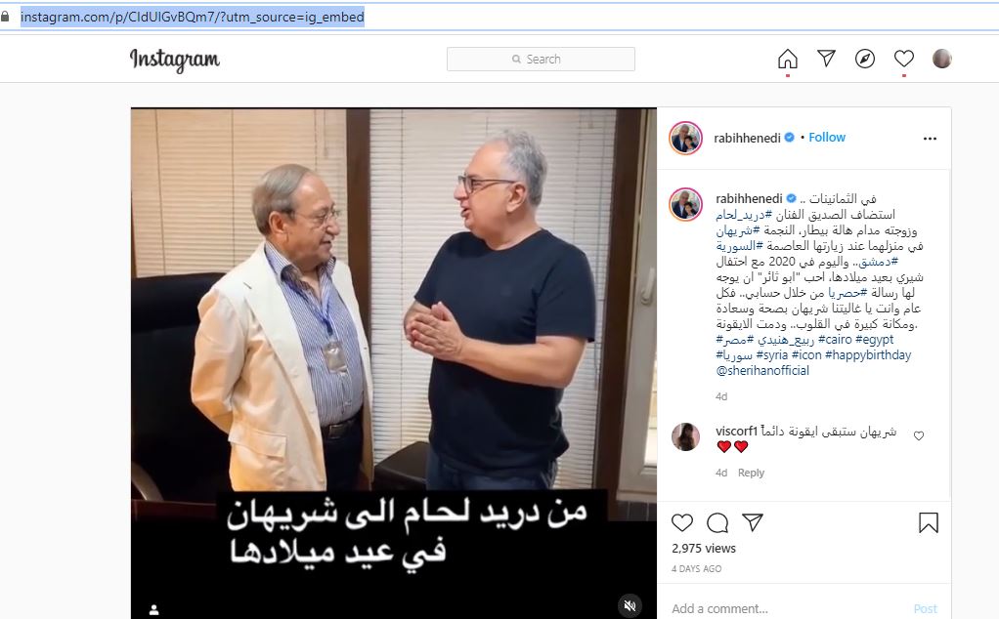Click the Instagram logo
Image resolution: width=999 pixels, height=619 pixels.
tap(175, 60)
